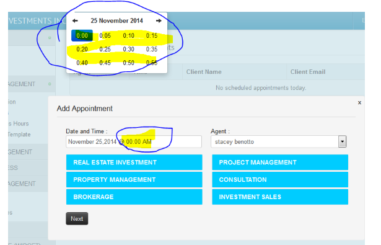Choose the 0:10 time slot
The height and width of the screenshot is (245, 381).
[x=128, y=36]
